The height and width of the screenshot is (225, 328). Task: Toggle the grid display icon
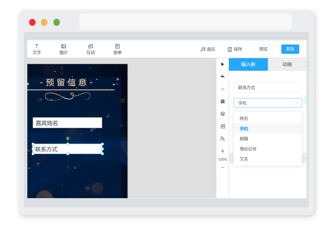223,101
